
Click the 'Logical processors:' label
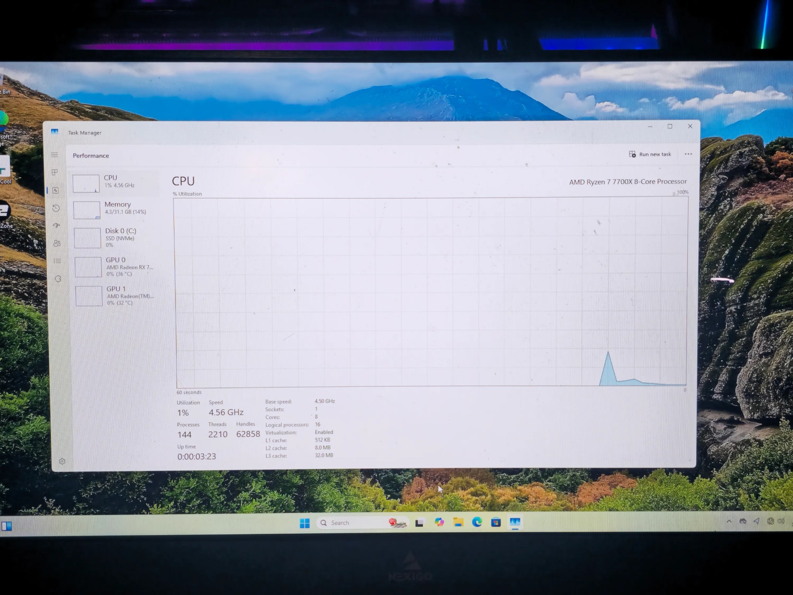coord(287,425)
